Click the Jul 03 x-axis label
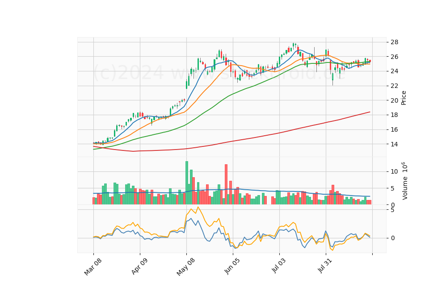 click(279, 266)
